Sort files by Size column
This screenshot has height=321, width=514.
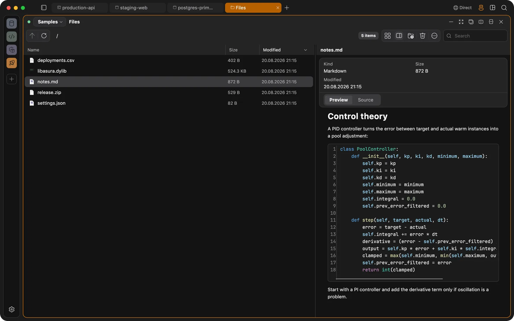tap(242, 50)
